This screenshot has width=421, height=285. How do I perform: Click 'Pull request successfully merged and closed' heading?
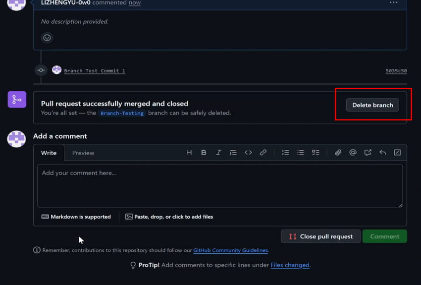114,104
